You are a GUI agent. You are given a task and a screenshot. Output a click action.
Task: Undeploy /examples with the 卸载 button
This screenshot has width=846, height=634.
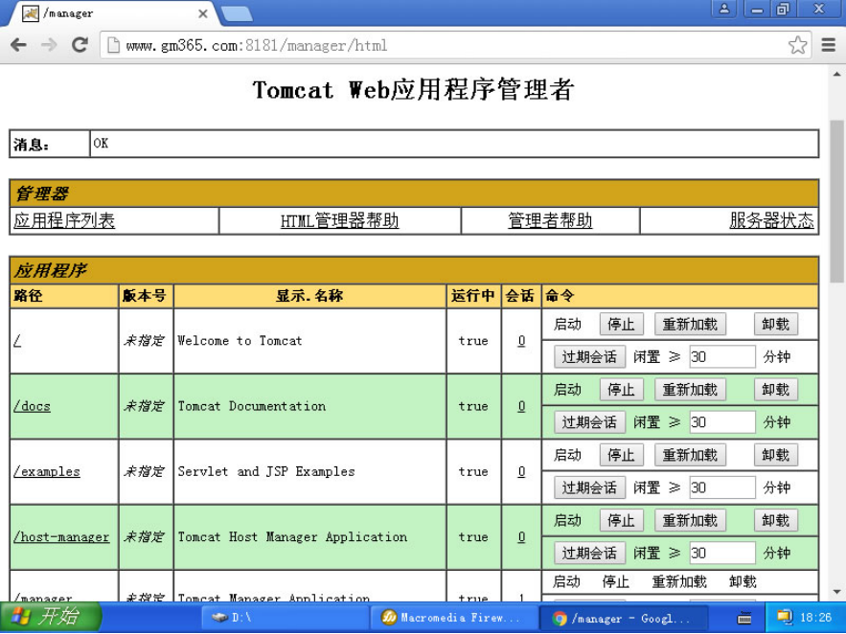coord(775,456)
